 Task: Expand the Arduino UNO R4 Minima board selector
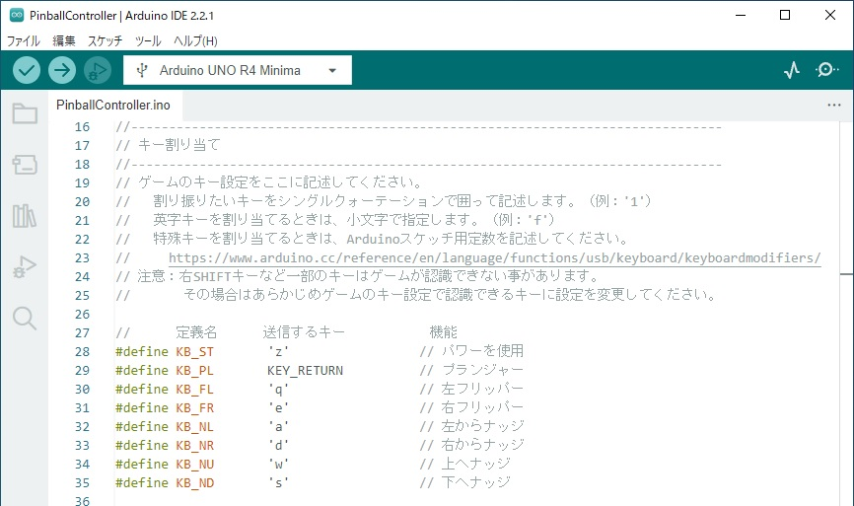click(237, 70)
